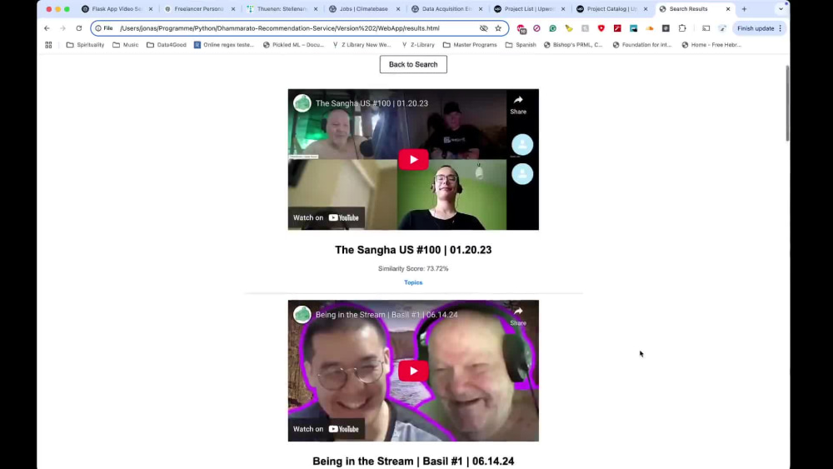Open Bishop's PRML bookmark

coord(573,45)
